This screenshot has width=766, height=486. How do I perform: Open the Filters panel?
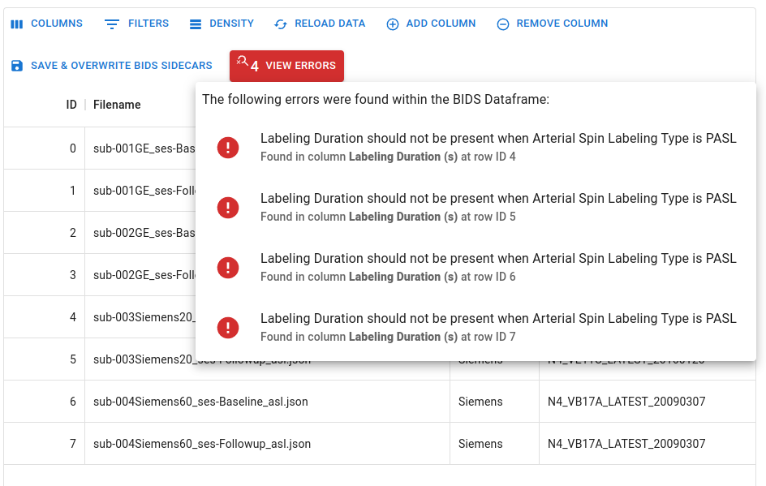(x=137, y=24)
